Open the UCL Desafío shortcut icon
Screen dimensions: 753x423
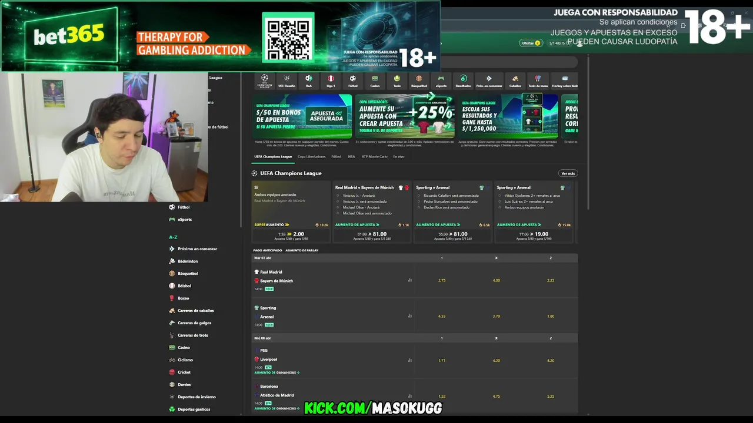[286, 81]
